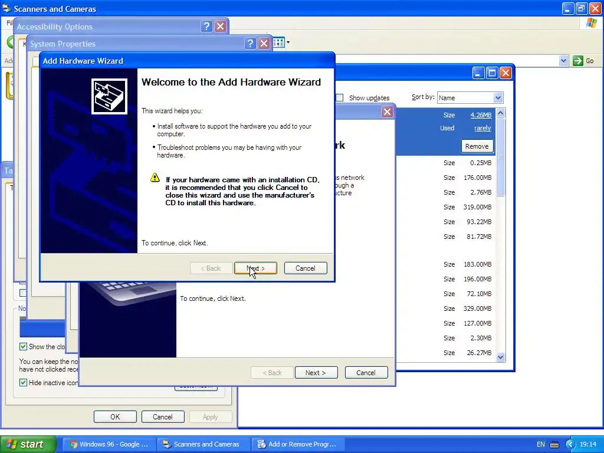The image size is (604, 453).
Task: Close the network wizard window
Action: (387, 112)
